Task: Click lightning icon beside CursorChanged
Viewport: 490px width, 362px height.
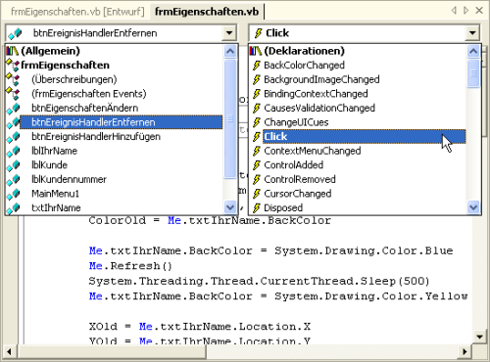Action: (257, 194)
